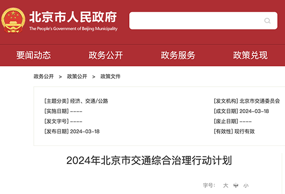Click the [发文字号] label
Screen dimensions: 285x194
click(57, 121)
